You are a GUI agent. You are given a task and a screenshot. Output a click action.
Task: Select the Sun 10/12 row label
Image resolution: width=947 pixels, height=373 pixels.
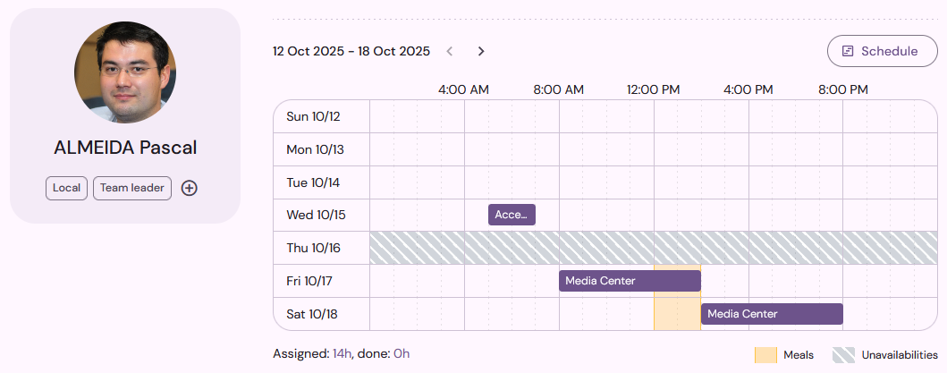coord(314,116)
